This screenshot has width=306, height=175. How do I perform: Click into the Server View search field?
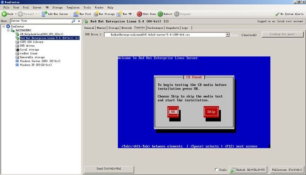point(41,21)
